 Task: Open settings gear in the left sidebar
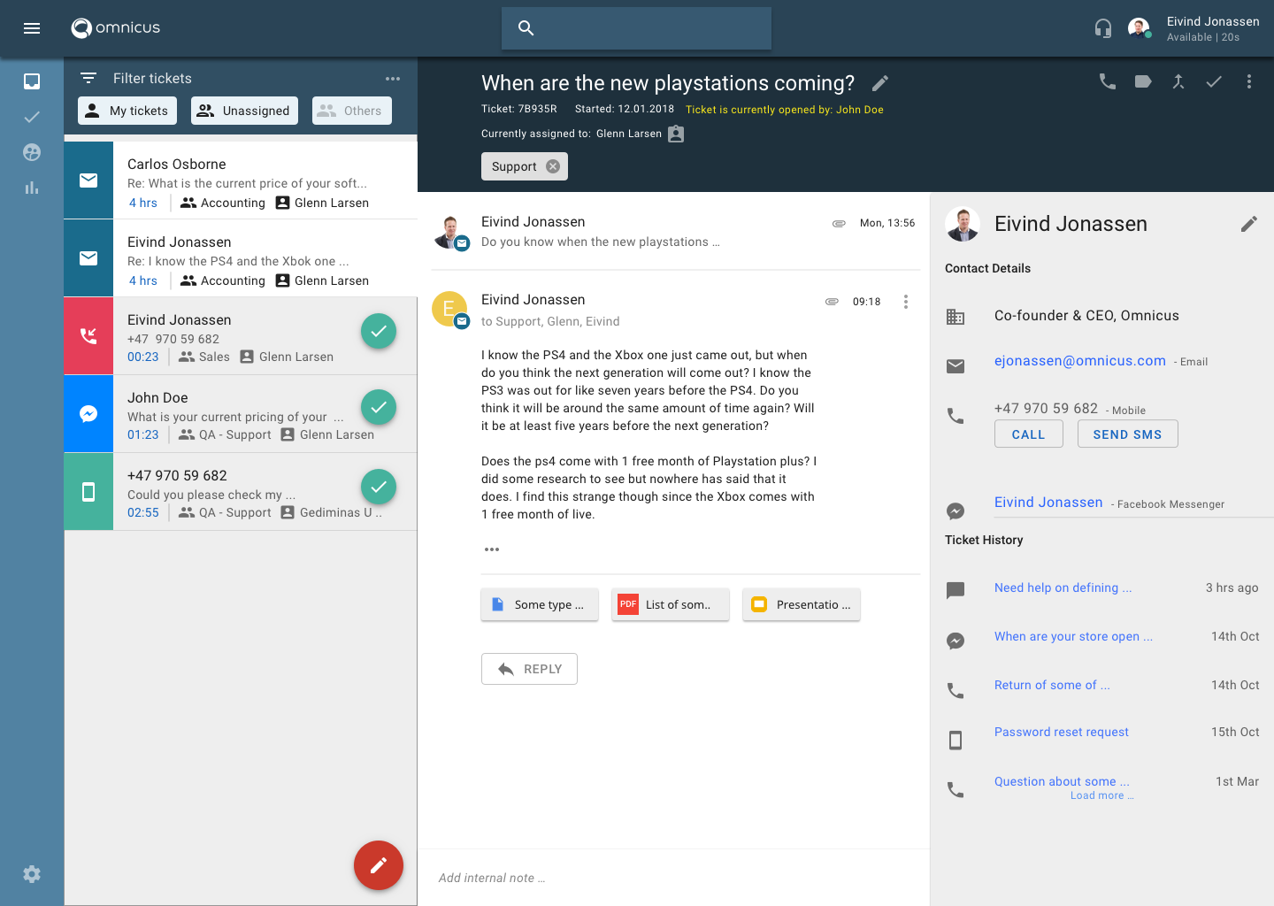[x=32, y=874]
